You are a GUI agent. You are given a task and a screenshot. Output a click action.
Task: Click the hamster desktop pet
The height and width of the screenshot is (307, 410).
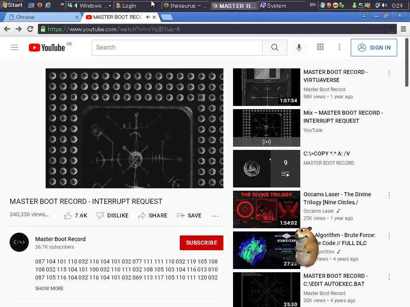tap(306, 247)
